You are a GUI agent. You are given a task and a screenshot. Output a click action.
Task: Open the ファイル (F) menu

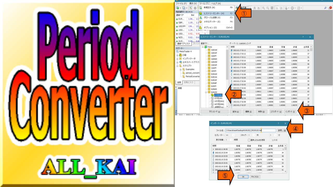click(x=181, y=4)
